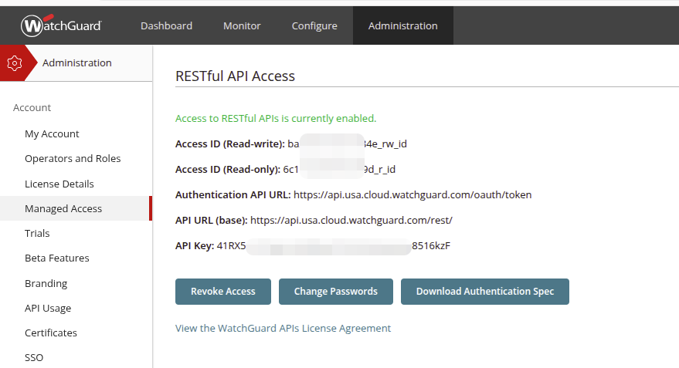Screen dimensions: 679x368
Task: Select Managed Access sidebar item
Action: tap(63, 209)
